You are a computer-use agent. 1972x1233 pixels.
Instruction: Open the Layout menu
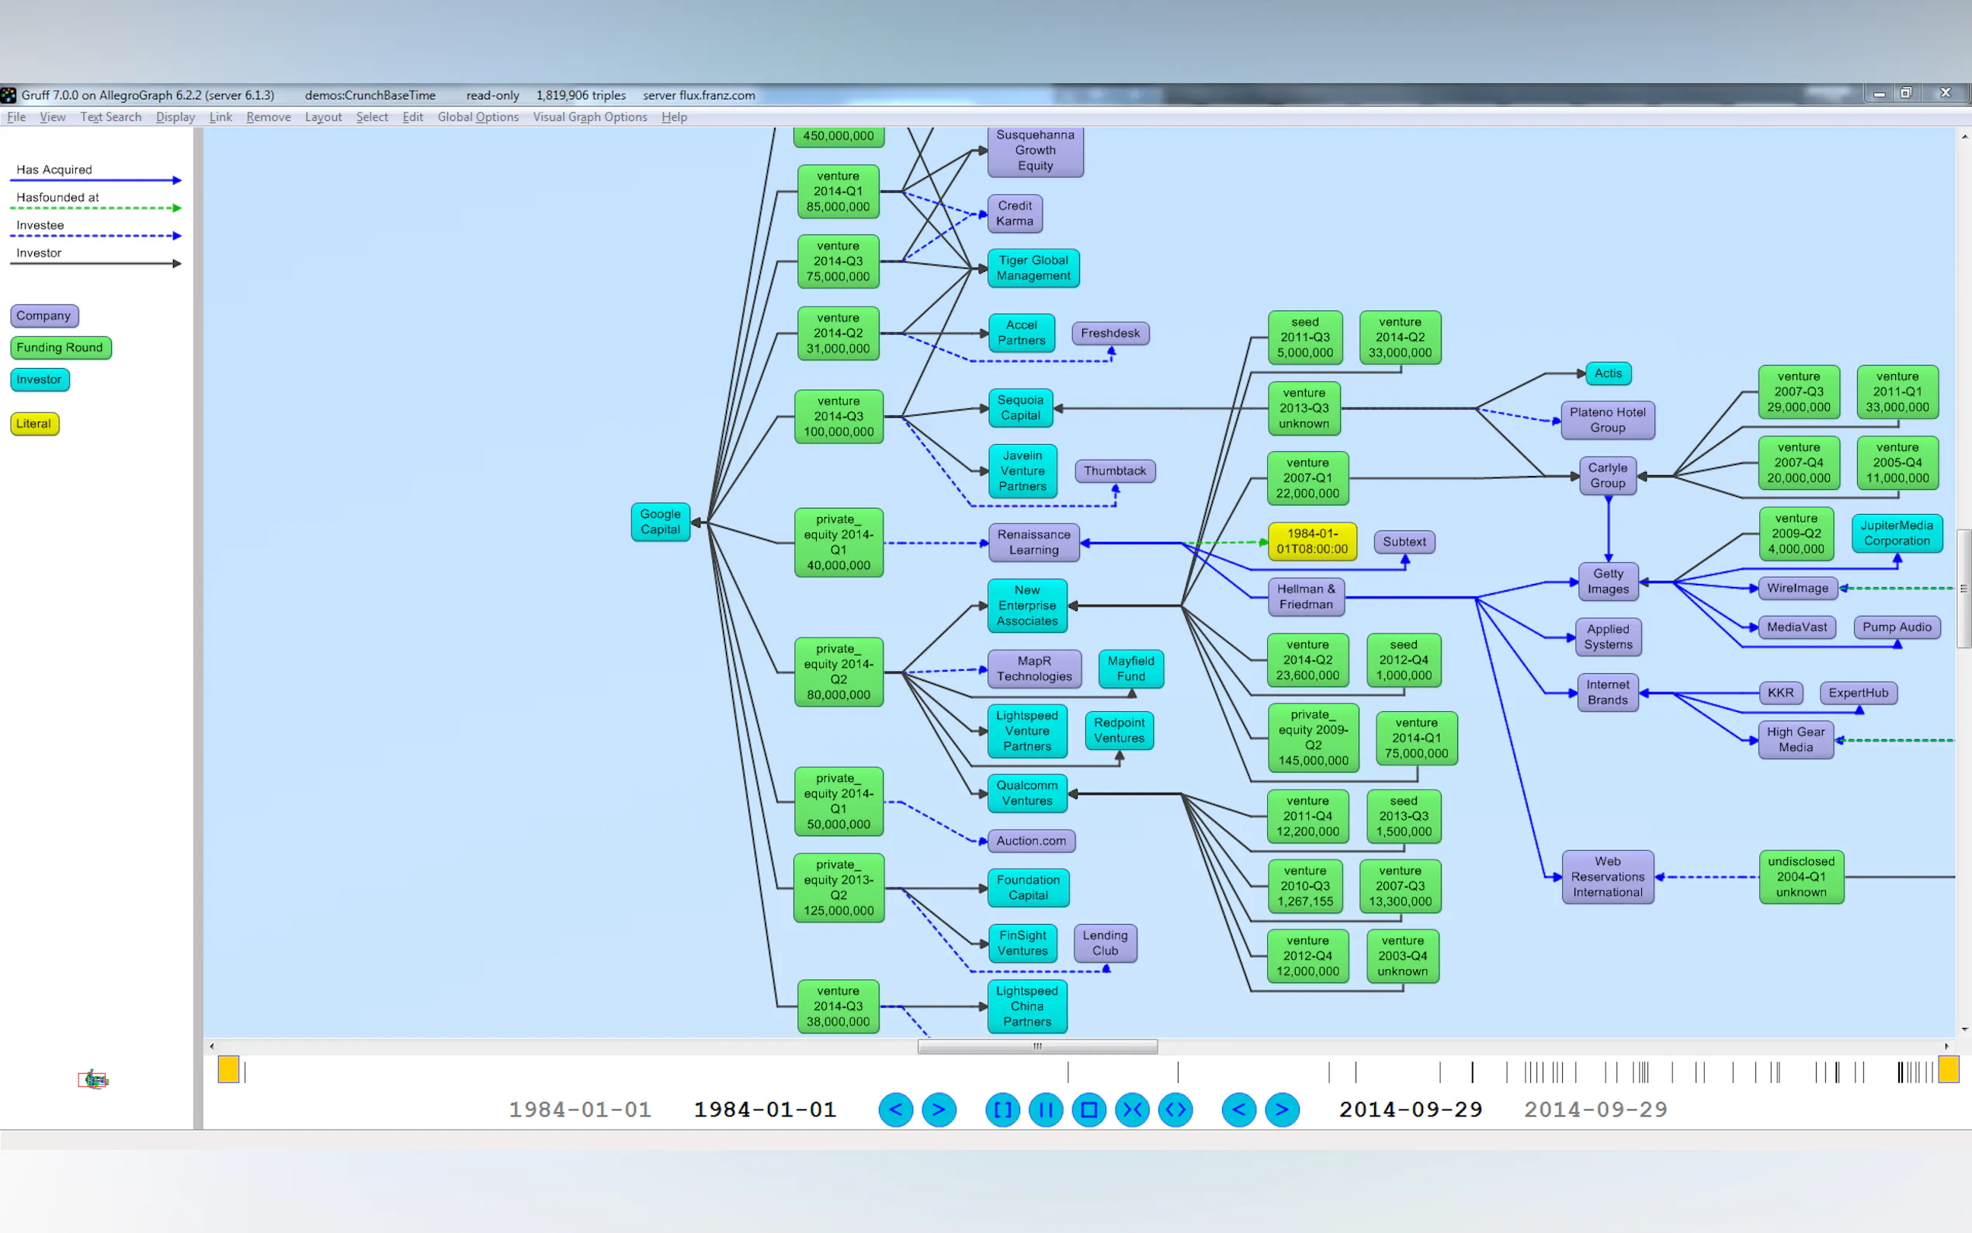(x=323, y=117)
